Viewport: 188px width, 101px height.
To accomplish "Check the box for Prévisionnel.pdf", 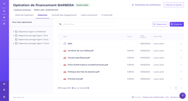I will 60,79.
